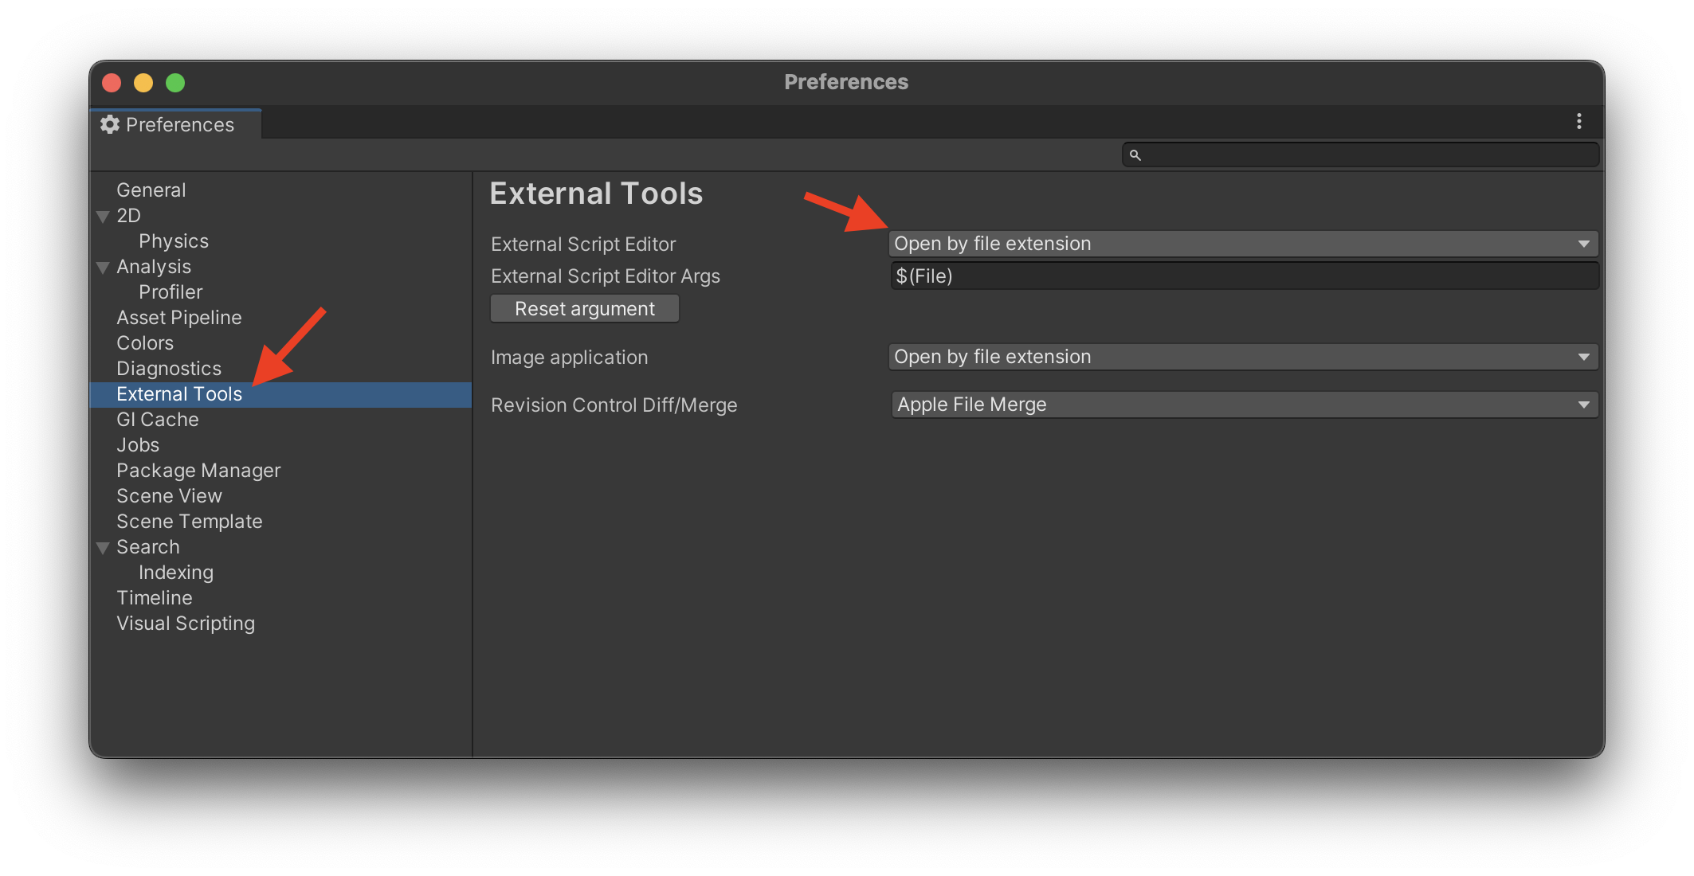Screen dimensions: 1694x876
Task: Collapse the Analysis disclosure triangle
Action: (x=103, y=267)
